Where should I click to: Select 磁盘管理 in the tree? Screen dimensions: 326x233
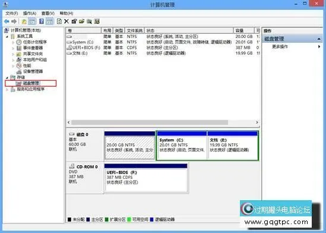31,83
